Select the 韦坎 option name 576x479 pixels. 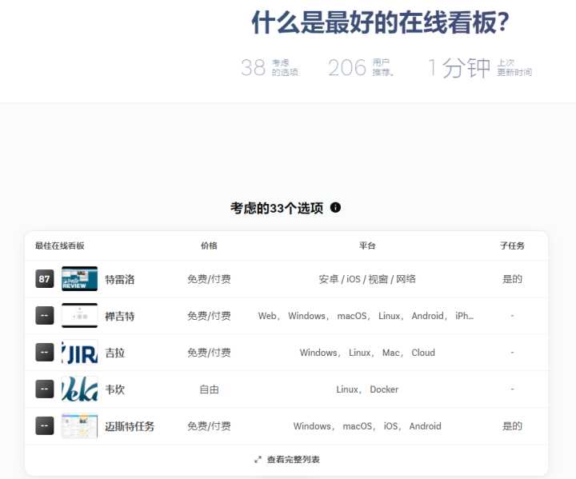point(115,389)
